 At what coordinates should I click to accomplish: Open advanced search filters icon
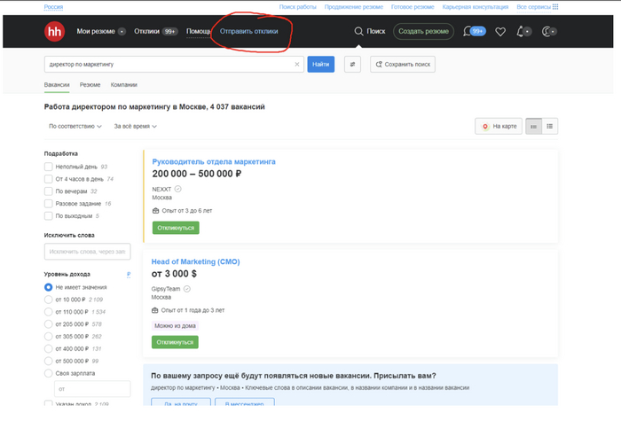click(352, 65)
